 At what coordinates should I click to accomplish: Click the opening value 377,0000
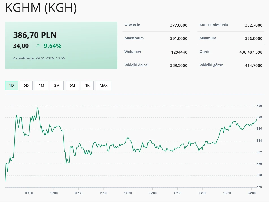click(178, 25)
